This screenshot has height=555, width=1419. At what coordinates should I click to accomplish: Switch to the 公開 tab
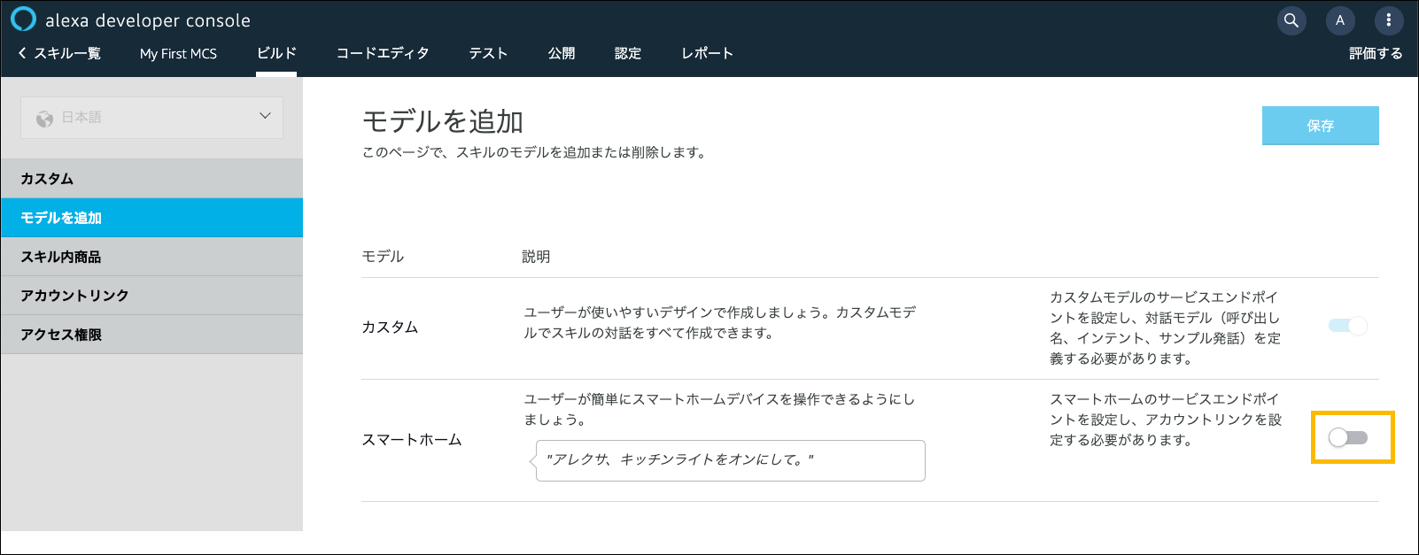pos(562,53)
